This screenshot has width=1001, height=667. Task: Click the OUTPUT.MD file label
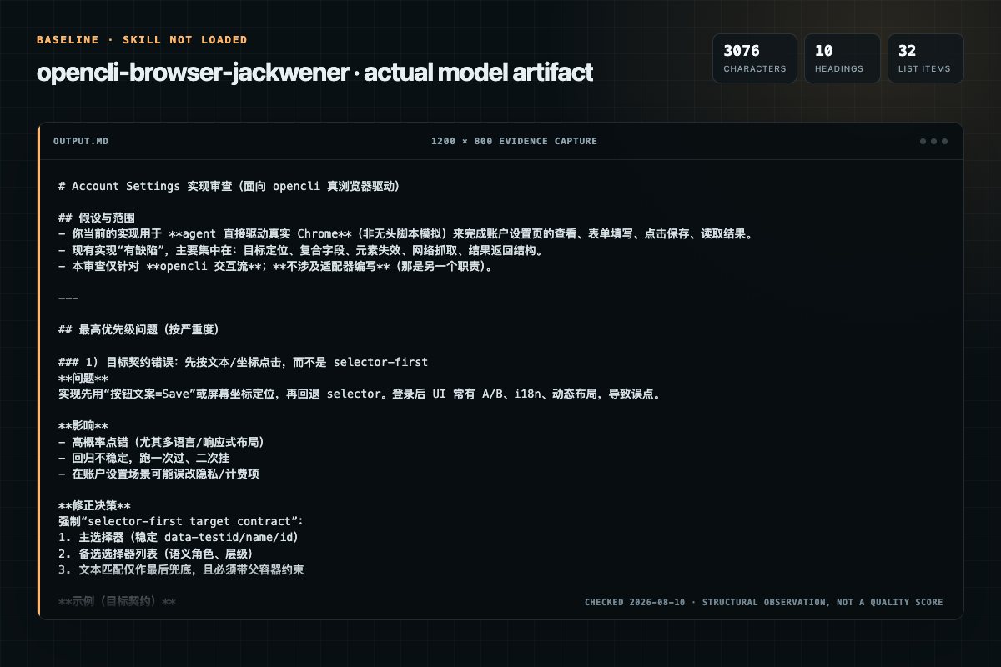click(x=81, y=141)
